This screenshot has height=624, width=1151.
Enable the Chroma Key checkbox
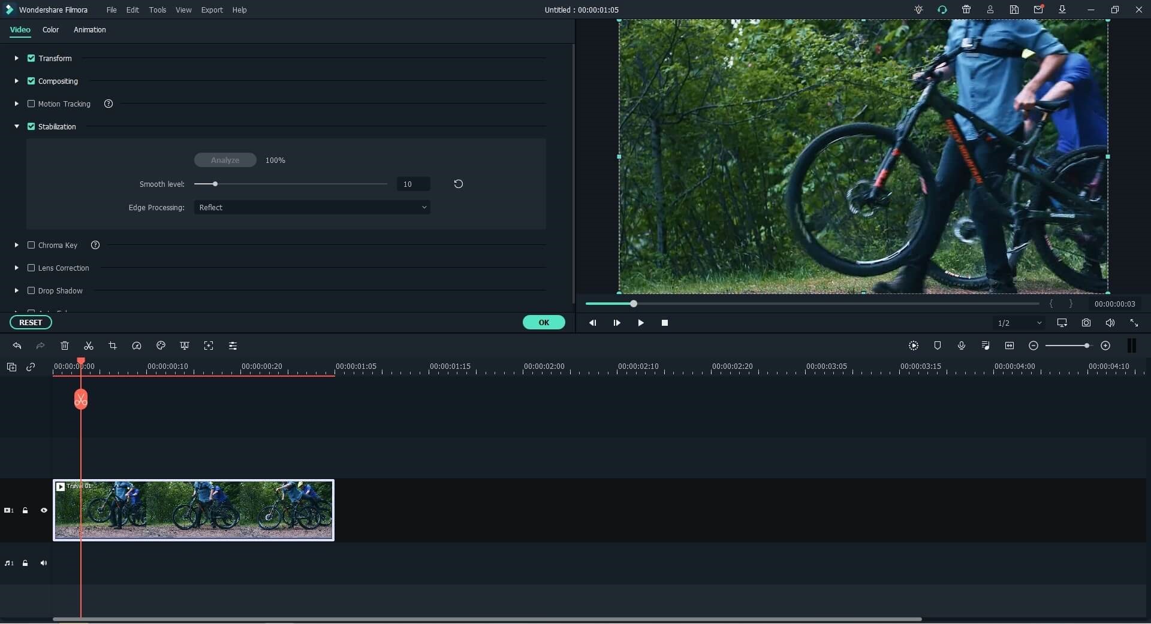click(31, 245)
